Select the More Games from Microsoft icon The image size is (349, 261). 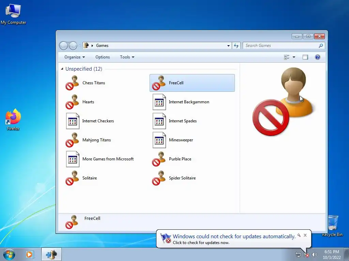[x=73, y=159]
